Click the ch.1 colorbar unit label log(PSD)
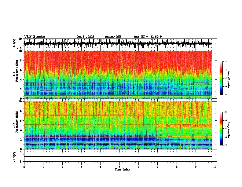Screen dimensions: 242x187 229,80
